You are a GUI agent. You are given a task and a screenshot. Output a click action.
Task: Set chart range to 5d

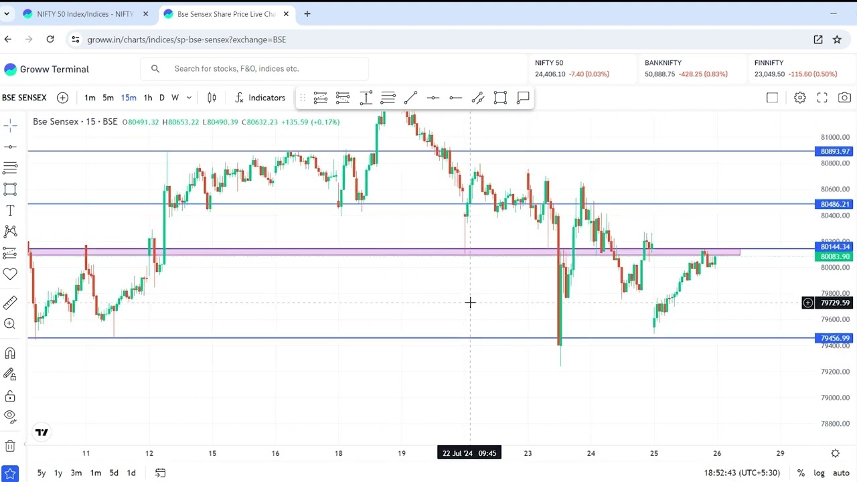pos(114,473)
